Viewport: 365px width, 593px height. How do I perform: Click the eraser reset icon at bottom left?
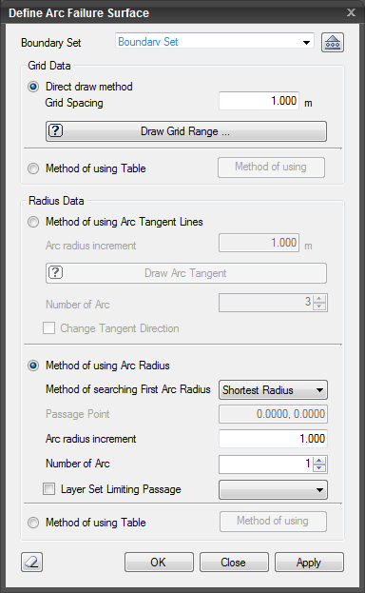[x=31, y=562]
